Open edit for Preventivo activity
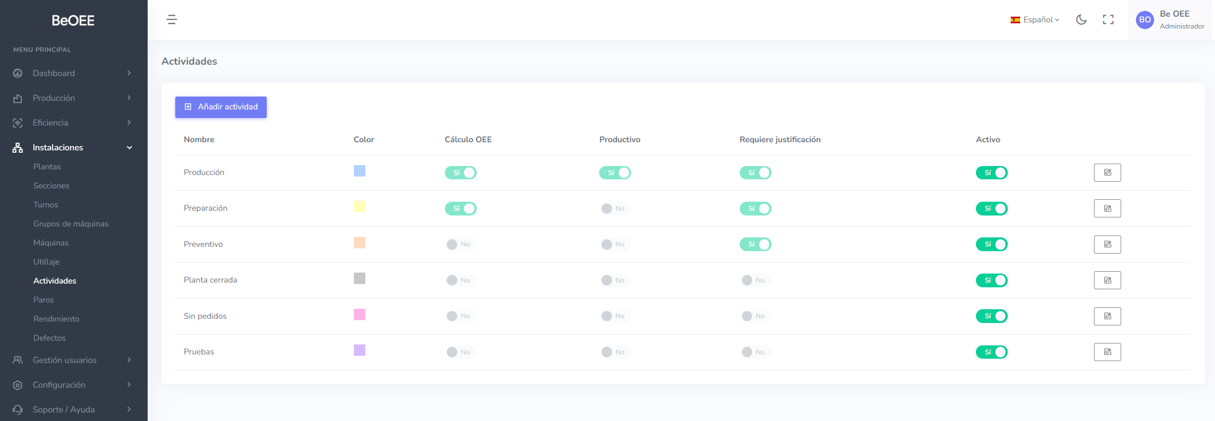The image size is (1215, 421). click(x=1107, y=245)
